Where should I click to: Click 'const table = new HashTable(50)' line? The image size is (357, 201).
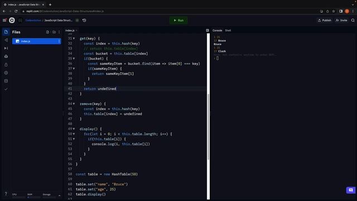(107, 174)
